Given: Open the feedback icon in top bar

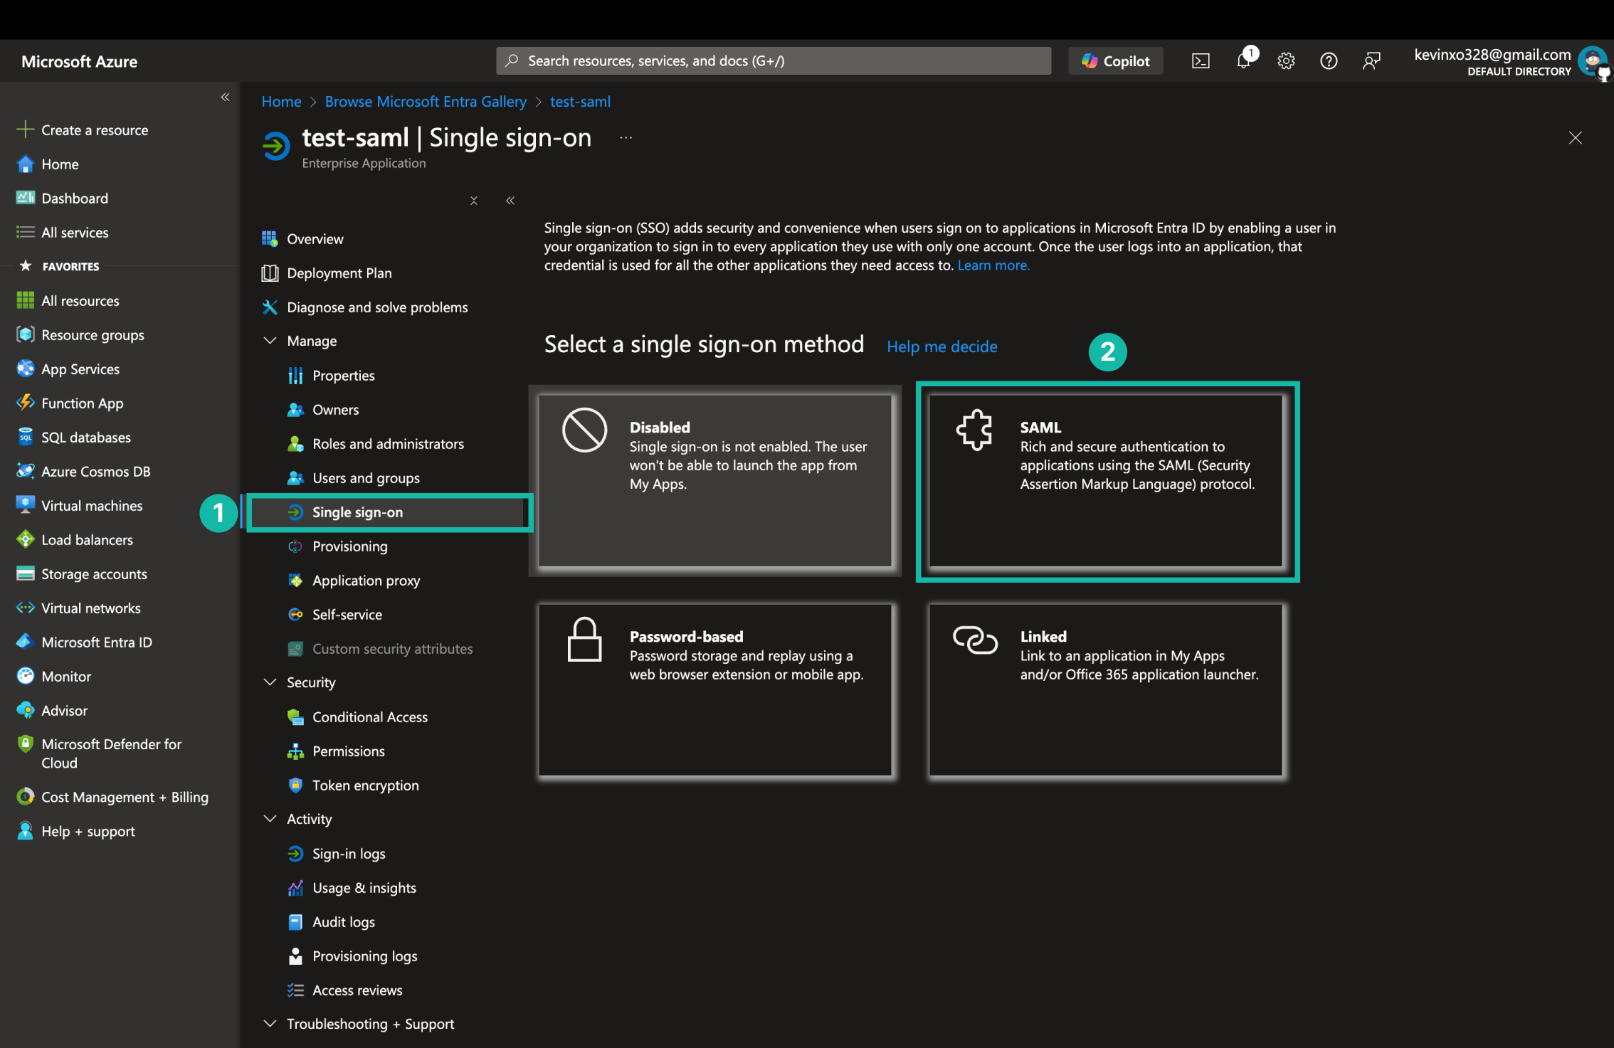Looking at the screenshot, I should [1371, 61].
